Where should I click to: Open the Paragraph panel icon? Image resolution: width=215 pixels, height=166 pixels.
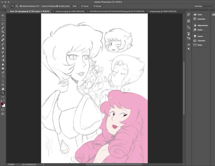(x=189, y=49)
